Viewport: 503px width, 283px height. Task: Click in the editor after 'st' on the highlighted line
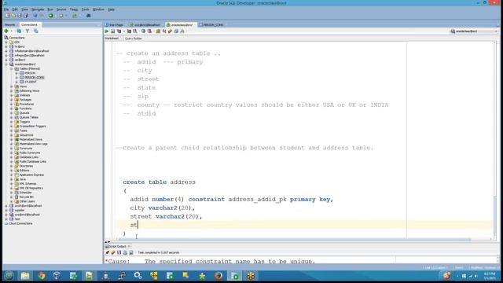click(x=138, y=225)
